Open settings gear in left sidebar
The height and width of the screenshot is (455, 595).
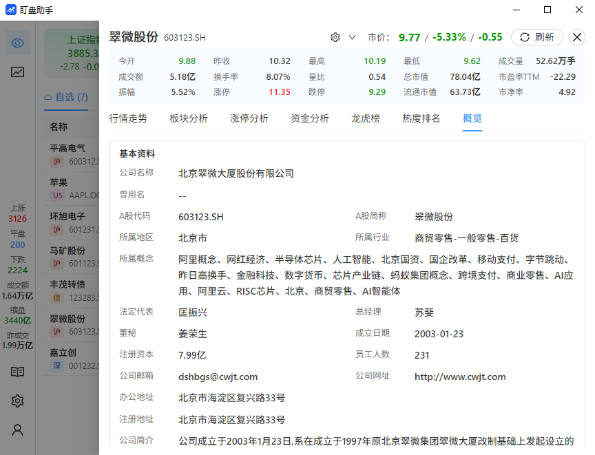[17, 401]
